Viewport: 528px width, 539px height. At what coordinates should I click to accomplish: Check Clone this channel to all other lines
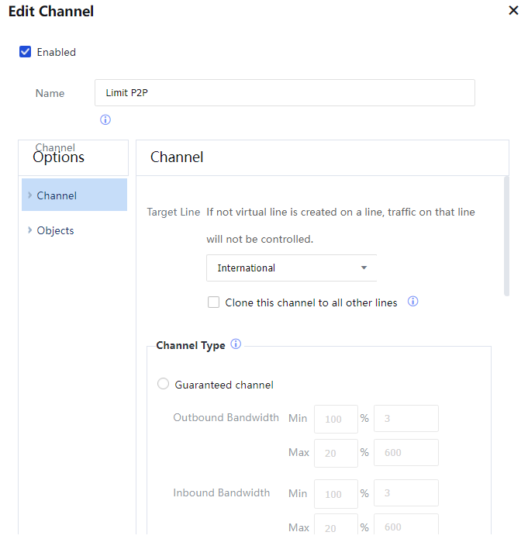pyautogui.click(x=214, y=302)
